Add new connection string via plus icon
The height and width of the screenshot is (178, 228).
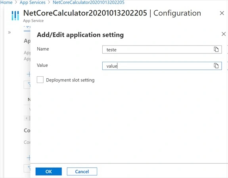click(29, 158)
